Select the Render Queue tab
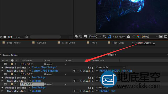The height and width of the screenshot is (94, 168). (x=143, y=43)
